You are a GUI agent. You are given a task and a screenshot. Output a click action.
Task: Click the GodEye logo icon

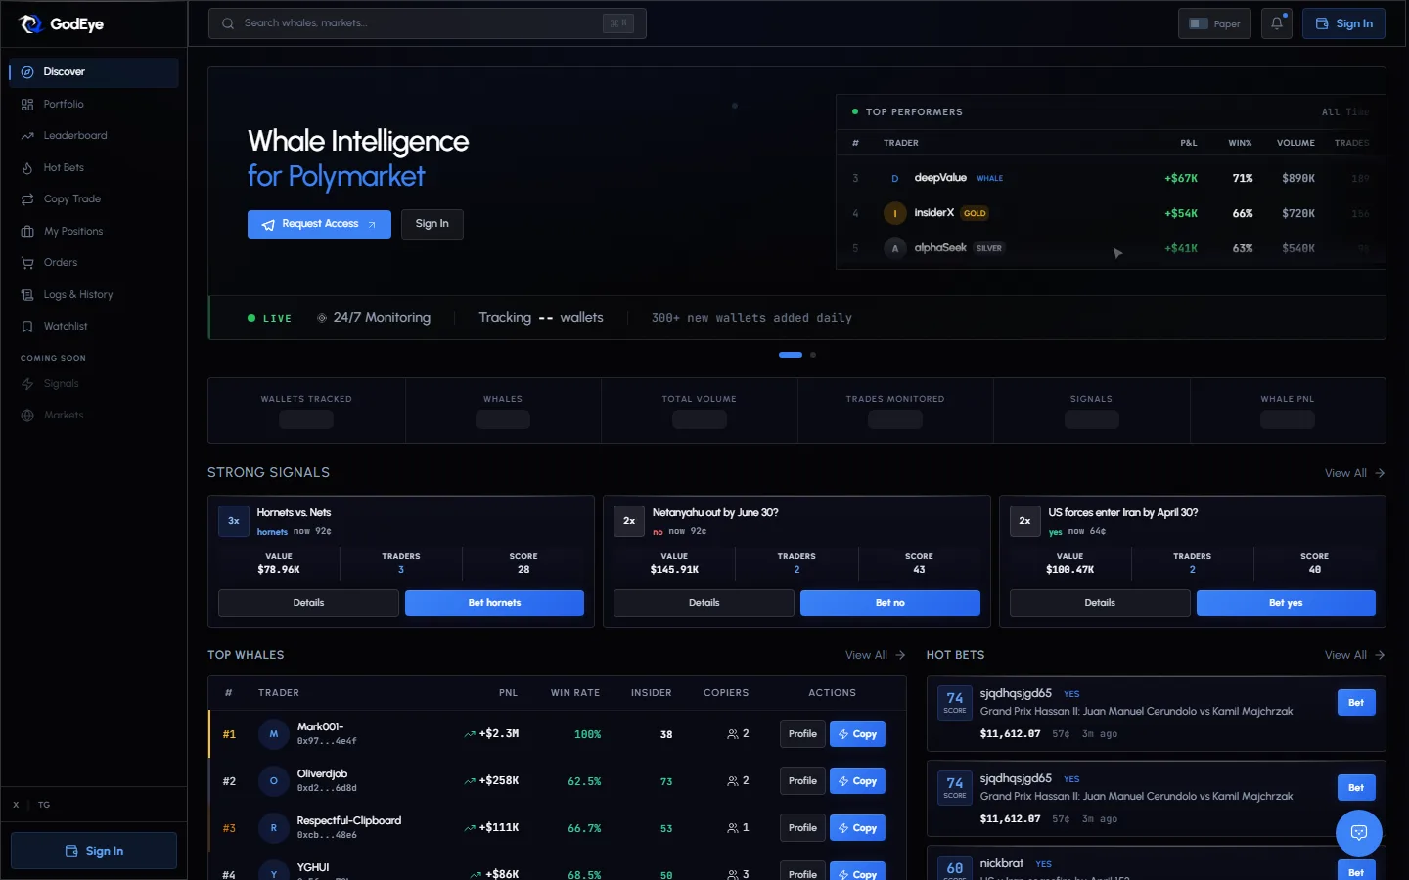31,24
